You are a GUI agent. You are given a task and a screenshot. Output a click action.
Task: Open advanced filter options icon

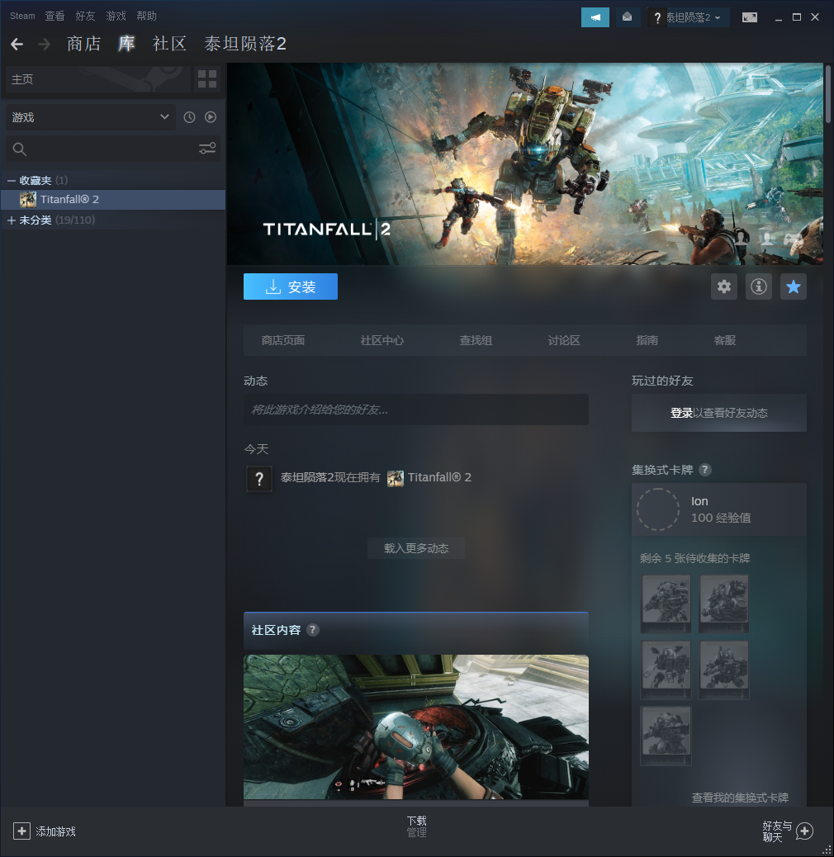coord(207,149)
